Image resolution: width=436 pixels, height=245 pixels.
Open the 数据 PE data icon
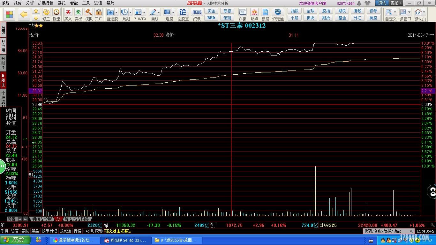point(243,12)
